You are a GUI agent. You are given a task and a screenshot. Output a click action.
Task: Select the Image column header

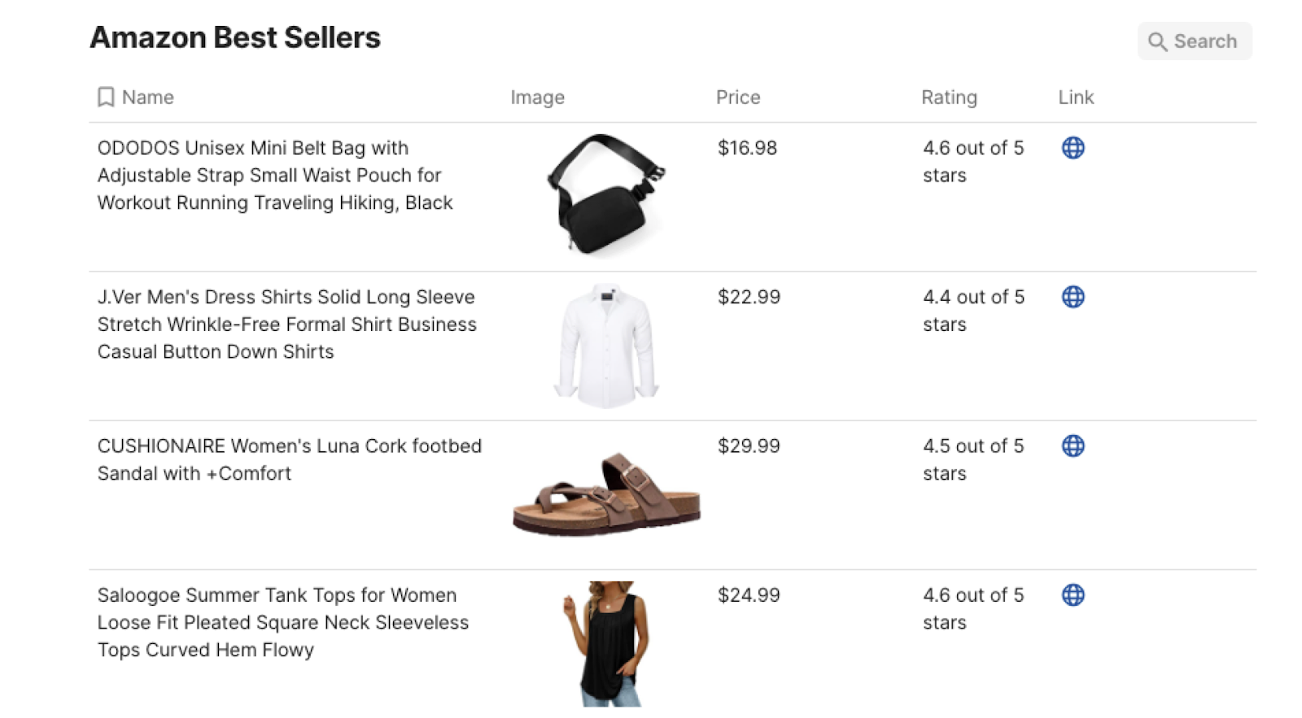[x=537, y=98]
